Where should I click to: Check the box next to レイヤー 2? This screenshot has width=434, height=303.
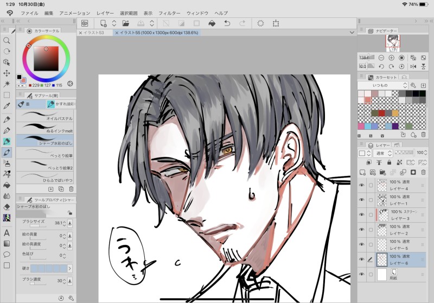coord(371,230)
